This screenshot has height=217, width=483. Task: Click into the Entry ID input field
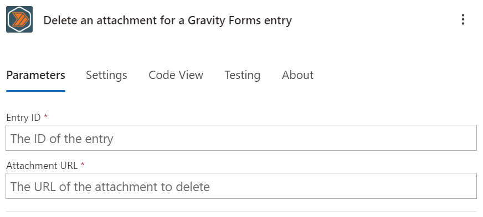(241, 138)
